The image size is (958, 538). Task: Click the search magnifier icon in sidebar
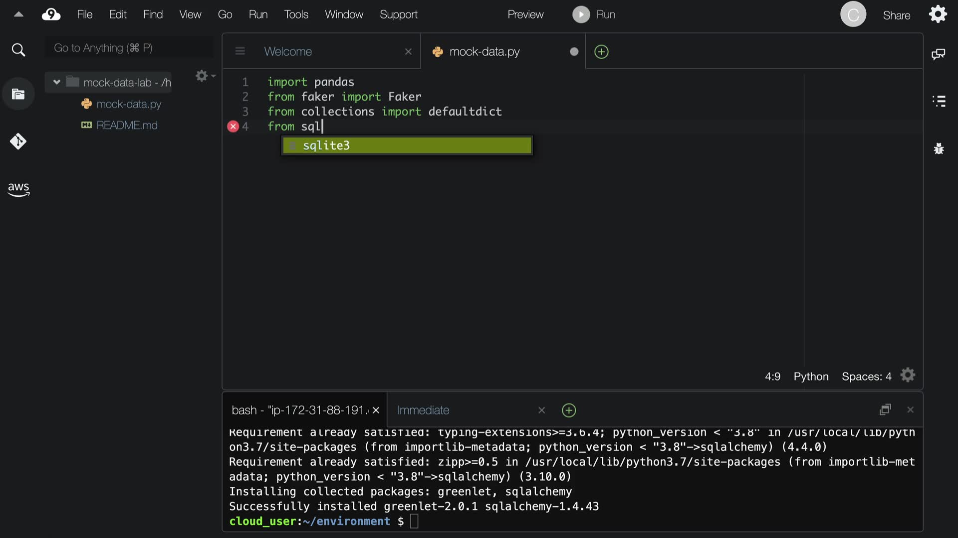click(x=18, y=50)
